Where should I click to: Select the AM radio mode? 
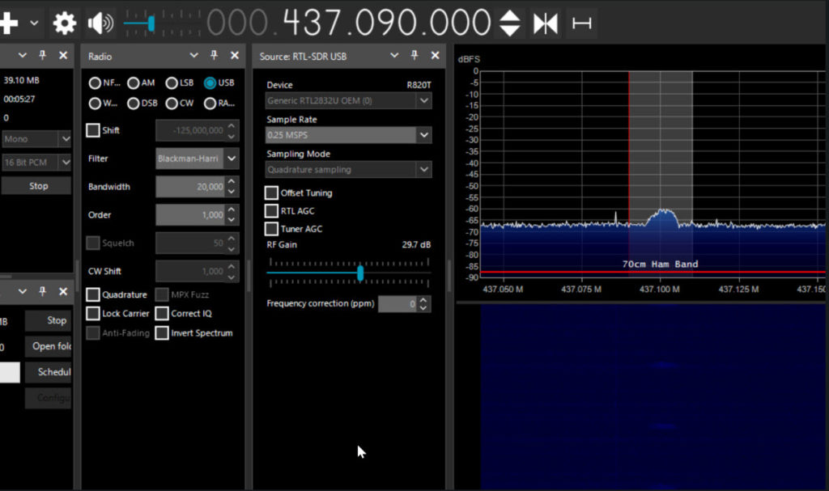134,83
